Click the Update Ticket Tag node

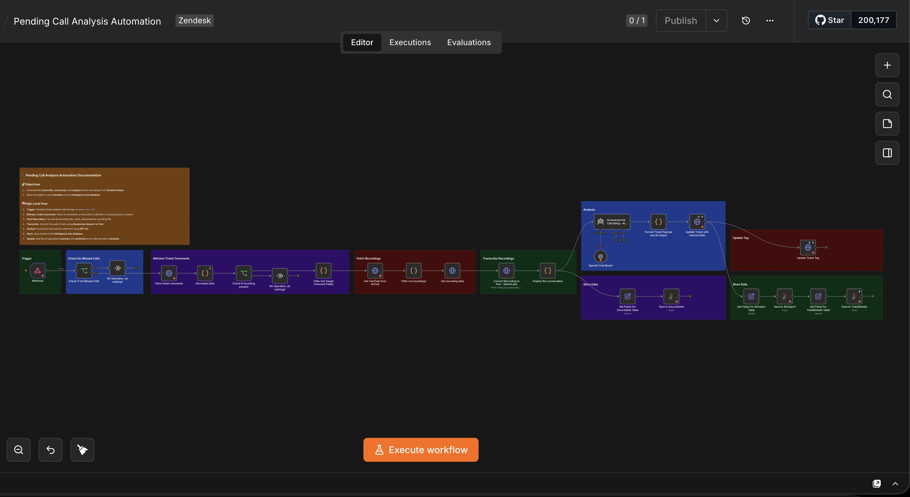[x=808, y=247]
